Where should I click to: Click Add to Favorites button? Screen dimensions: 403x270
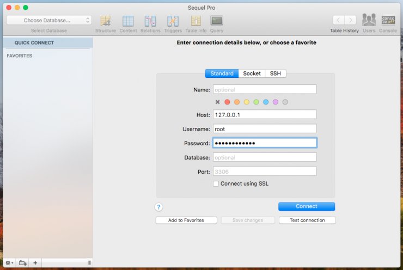pyautogui.click(x=186, y=220)
